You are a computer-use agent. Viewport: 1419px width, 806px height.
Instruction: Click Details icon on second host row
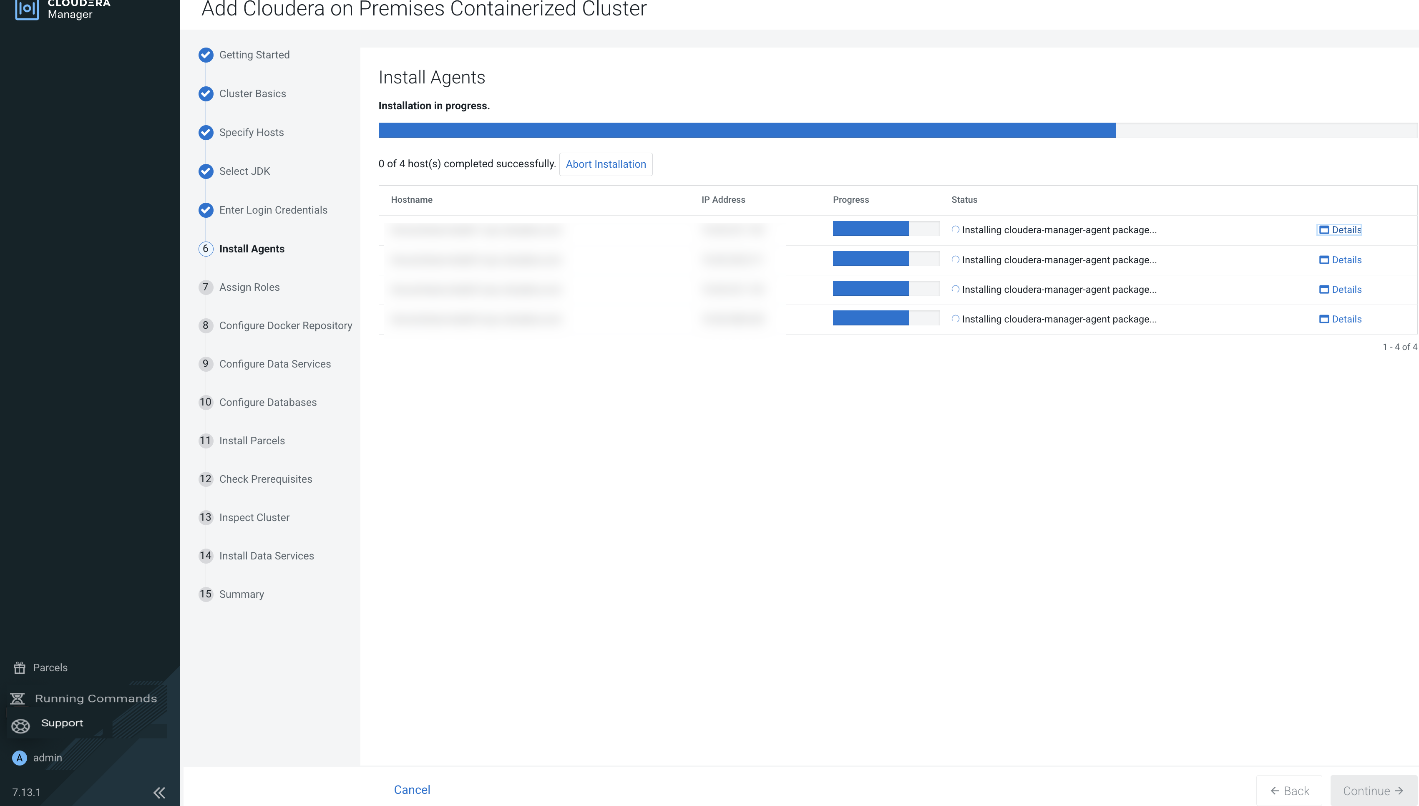[1324, 259]
